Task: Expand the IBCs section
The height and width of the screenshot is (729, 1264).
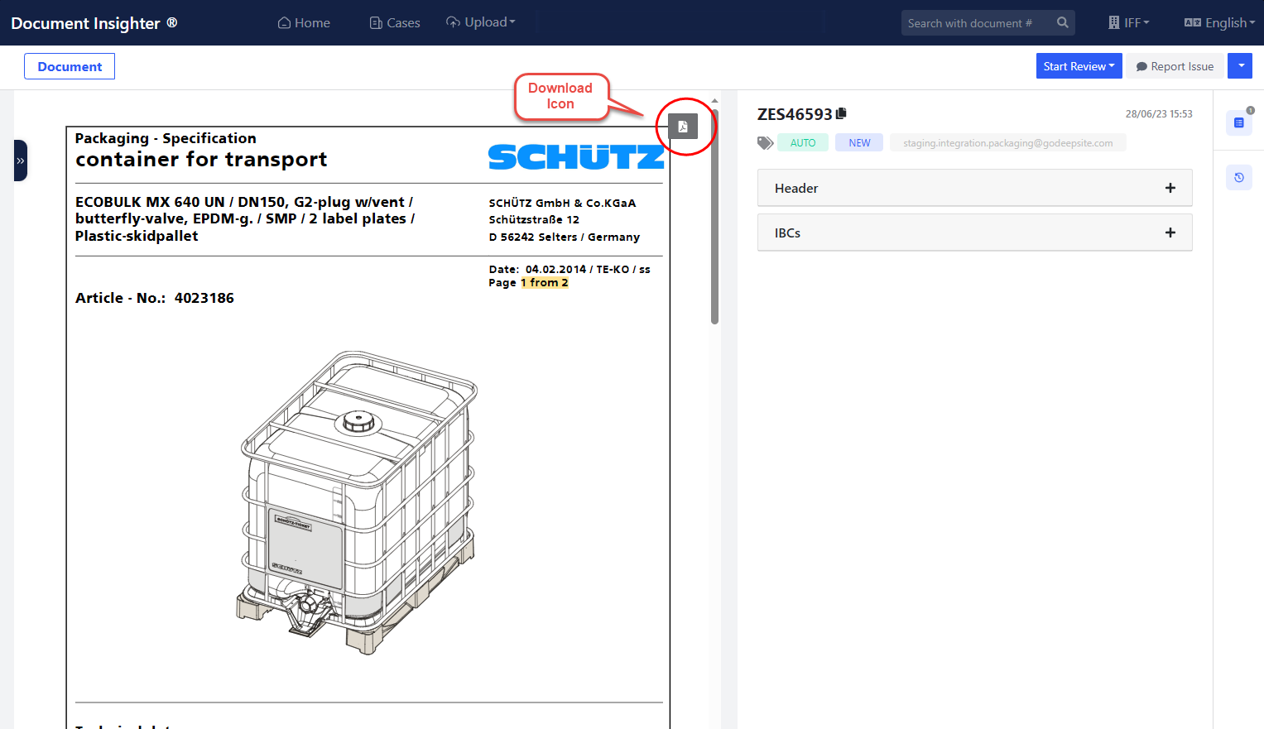Action: pyautogui.click(x=974, y=233)
